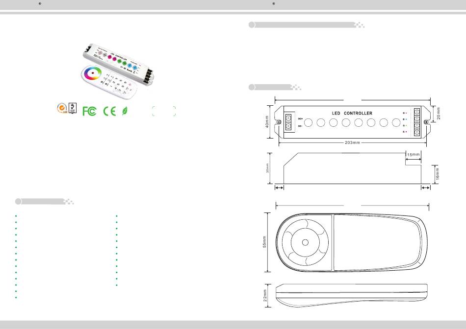Click the two-pin power input terminal block
This screenshot has height=329, width=466.
pos(288,122)
